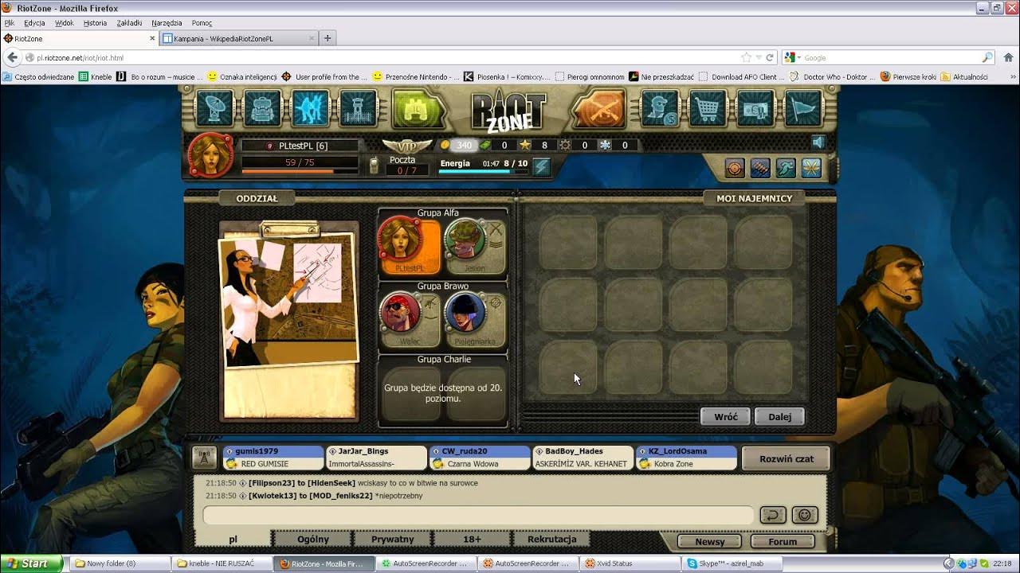Click the Newsy button

pyautogui.click(x=710, y=541)
